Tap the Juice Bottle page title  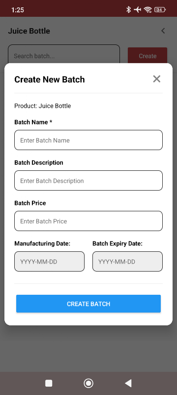29,31
